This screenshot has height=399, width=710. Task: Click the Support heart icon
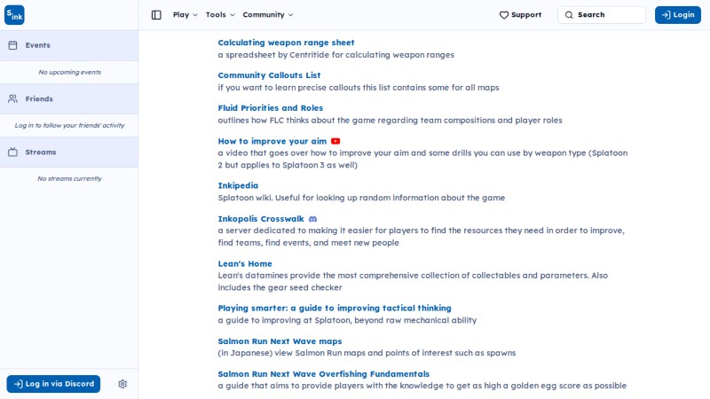[504, 15]
